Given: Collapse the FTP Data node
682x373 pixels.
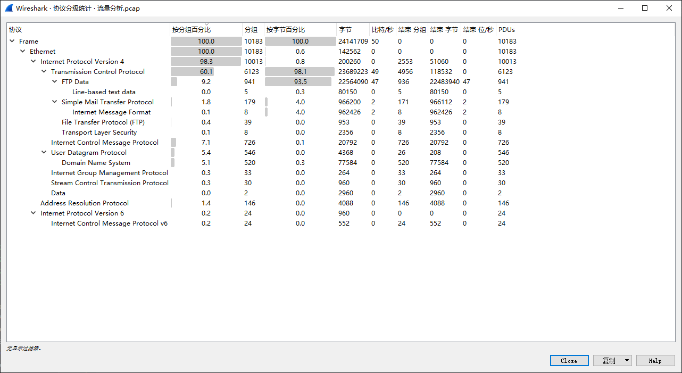Looking at the screenshot, I should (x=55, y=81).
